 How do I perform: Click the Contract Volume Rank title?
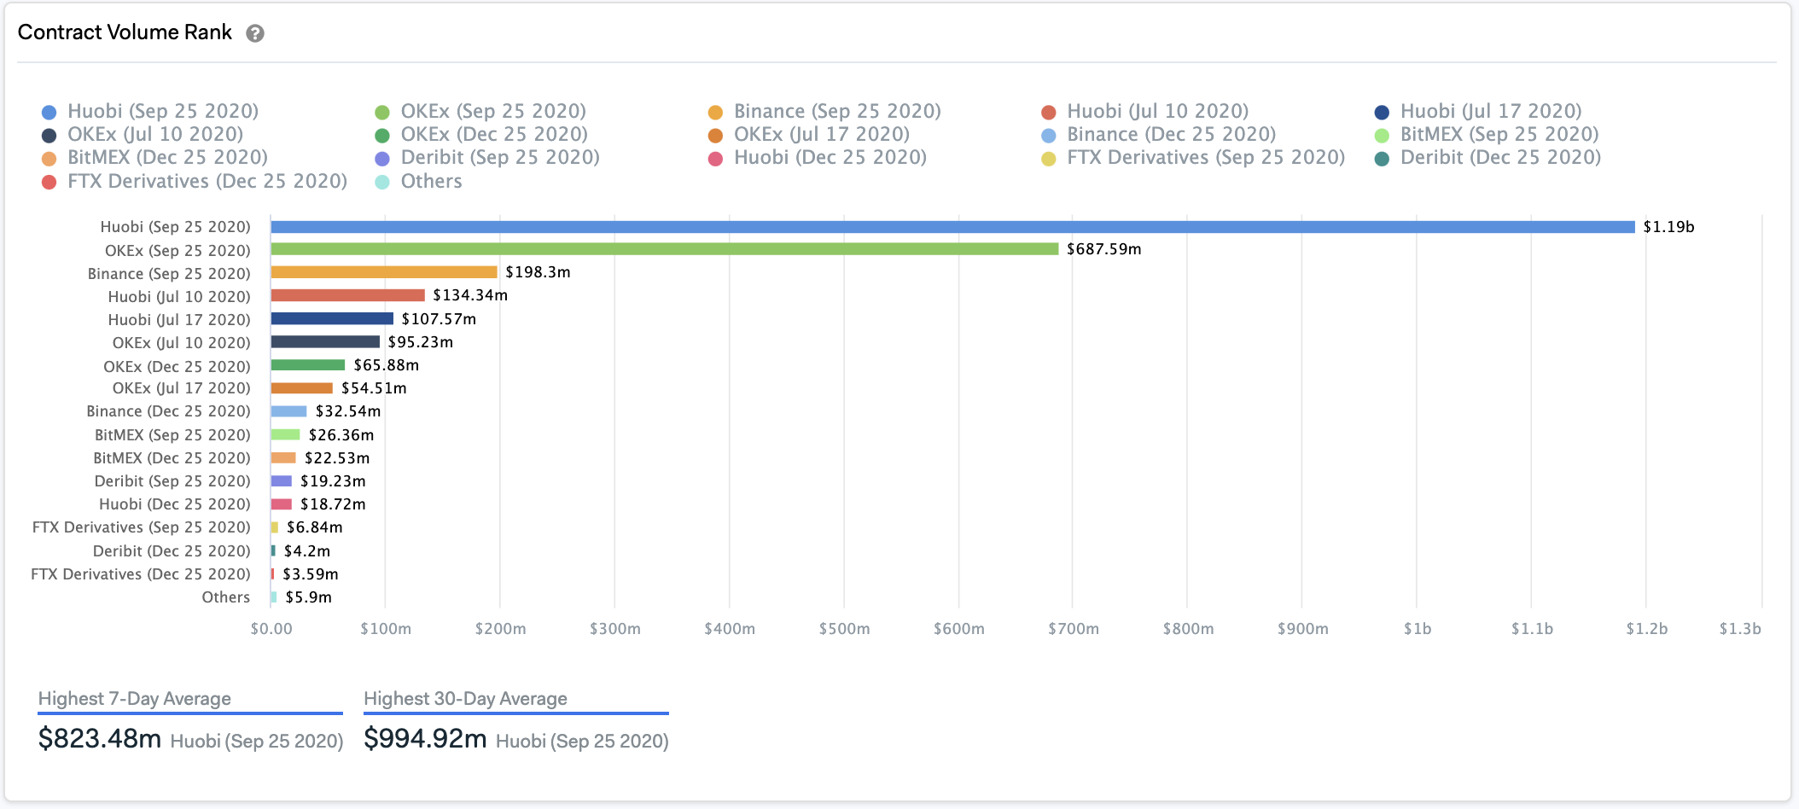tap(125, 32)
